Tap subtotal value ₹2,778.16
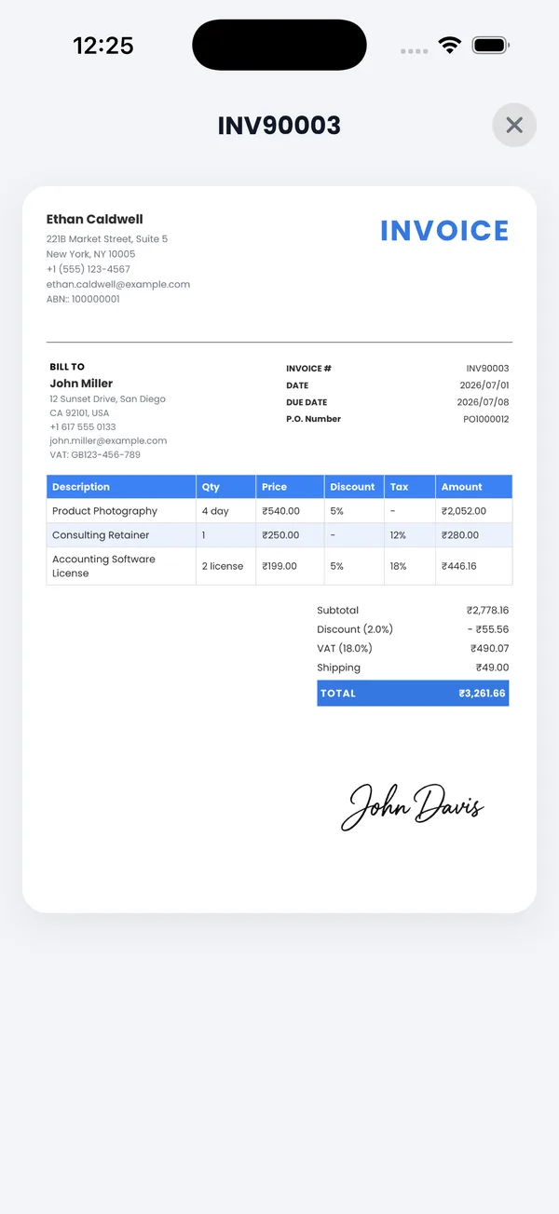This screenshot has width=559, height=1214. pyautogui.click(x=488, y=611)
